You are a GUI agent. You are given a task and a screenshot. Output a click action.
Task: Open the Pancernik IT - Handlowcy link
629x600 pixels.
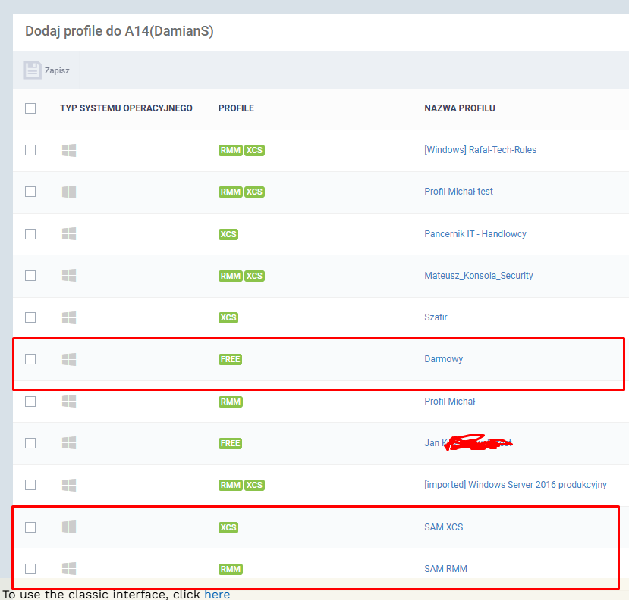point(475,234)
